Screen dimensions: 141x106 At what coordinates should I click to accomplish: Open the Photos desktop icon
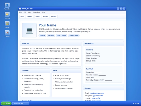(7, 25)
